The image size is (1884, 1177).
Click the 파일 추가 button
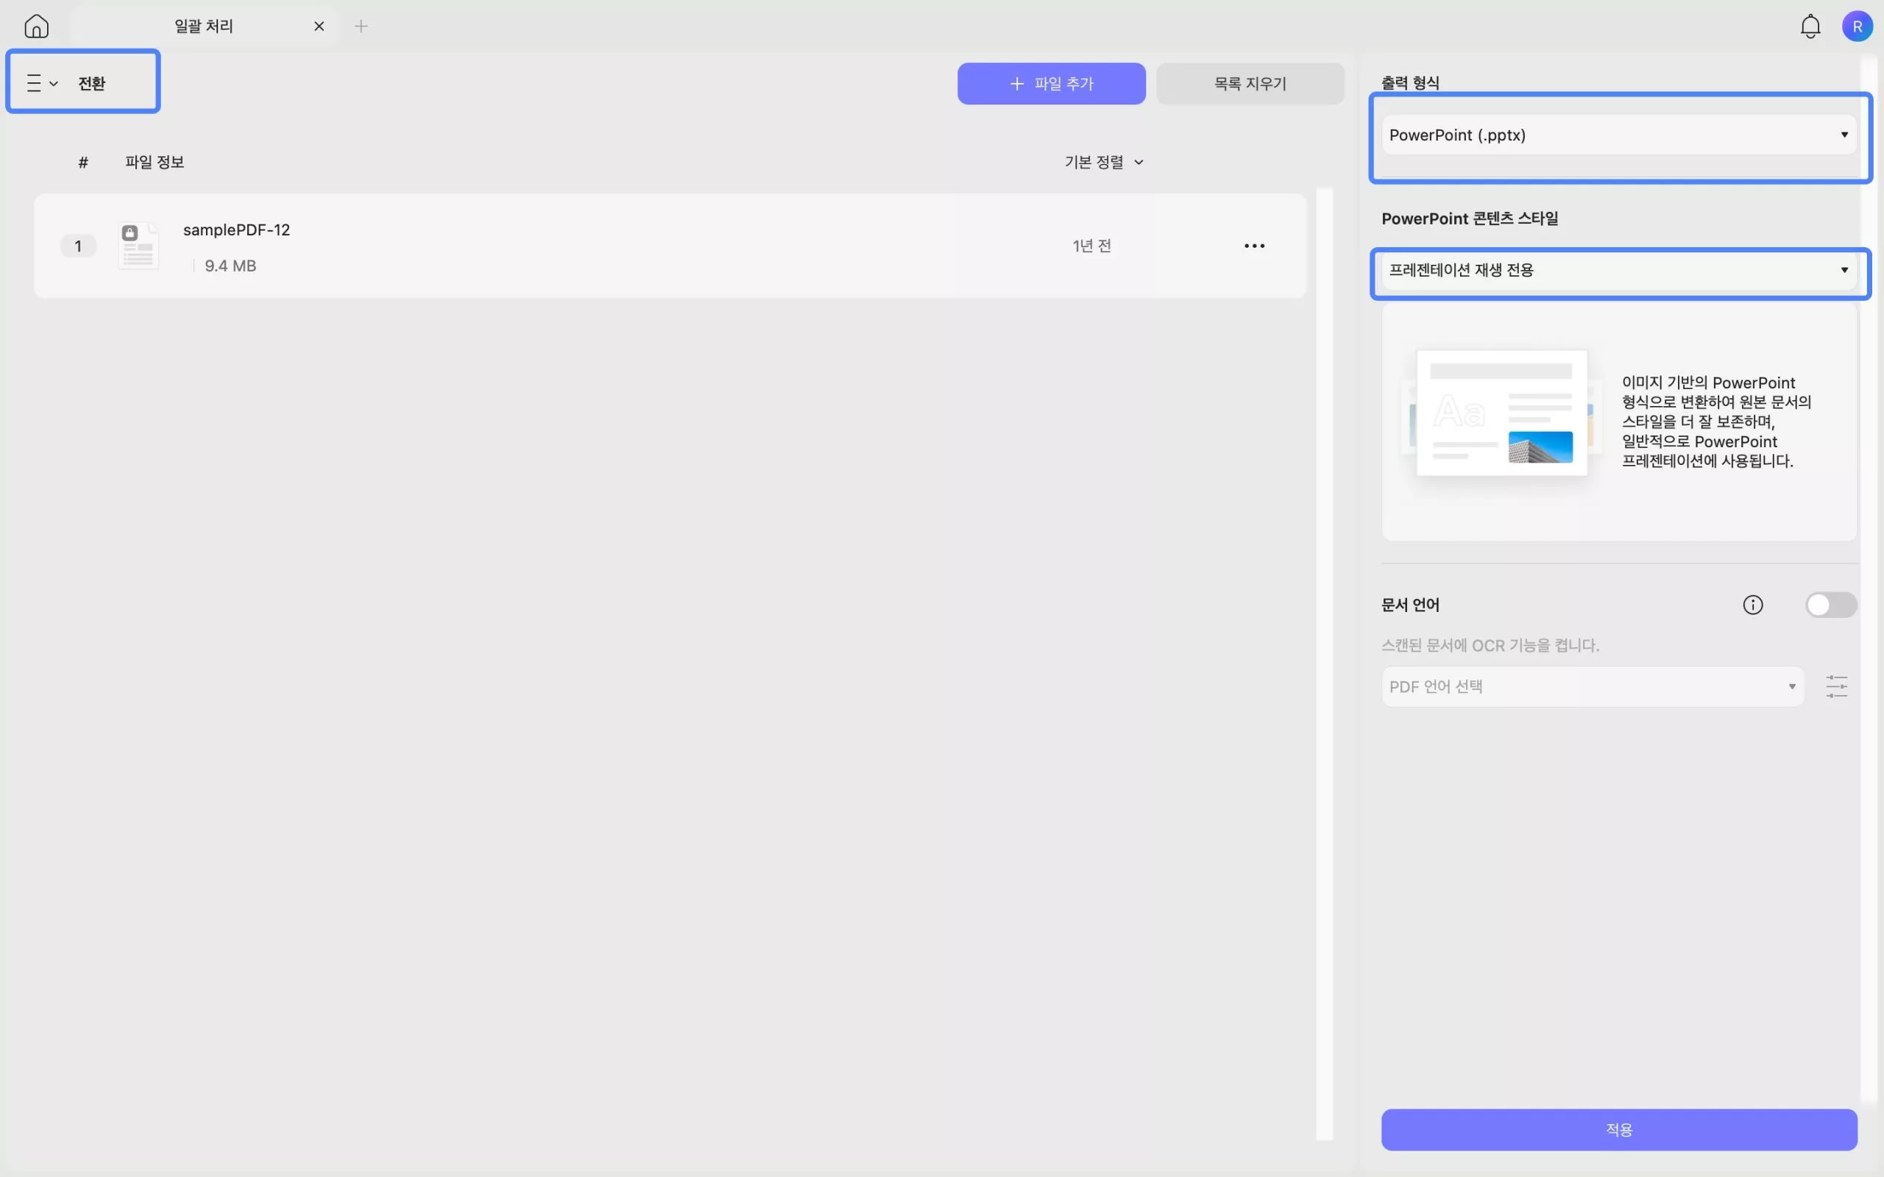[1051, 84]
